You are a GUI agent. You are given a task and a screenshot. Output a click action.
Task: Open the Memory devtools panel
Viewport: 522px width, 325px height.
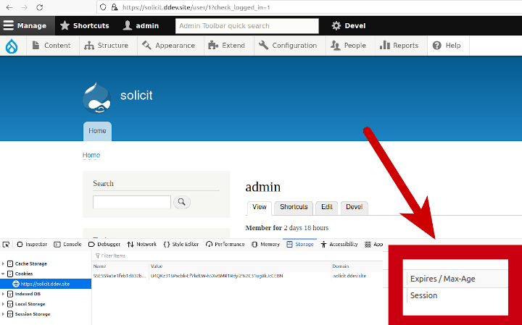point(265,244)
